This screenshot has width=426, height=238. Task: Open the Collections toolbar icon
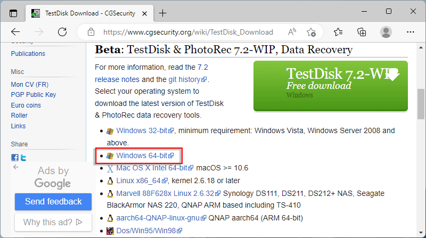[x=362, y=32]
